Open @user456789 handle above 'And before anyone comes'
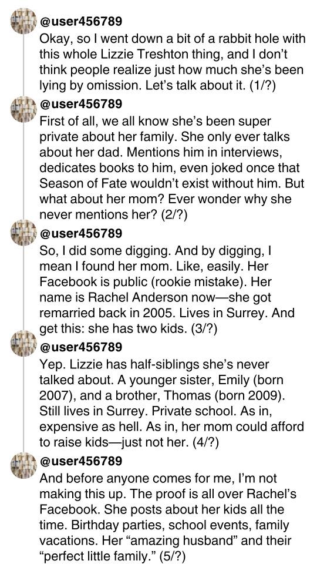The height and width of the screenshot is (564, 317). 81,461
